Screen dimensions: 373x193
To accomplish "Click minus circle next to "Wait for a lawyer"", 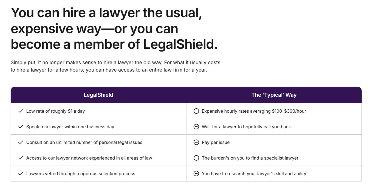I will coord(196,127).
